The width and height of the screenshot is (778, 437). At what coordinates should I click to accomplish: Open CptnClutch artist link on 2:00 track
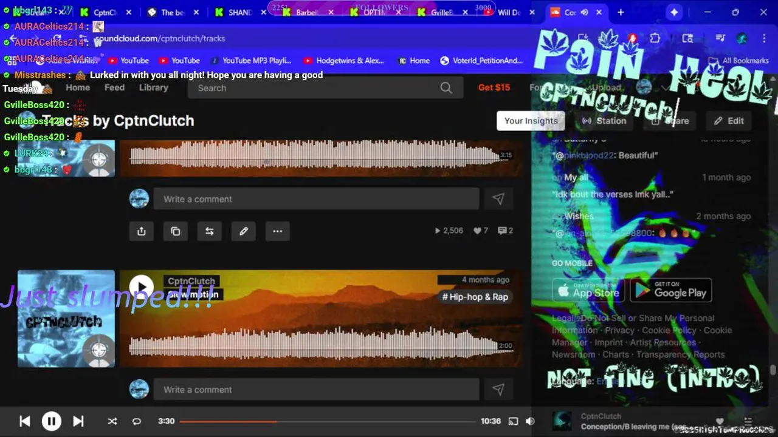pyautogui.click(x=191, y=281)
